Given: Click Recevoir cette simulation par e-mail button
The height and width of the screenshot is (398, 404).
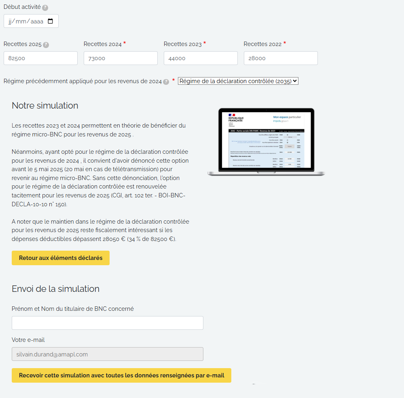Looking at the screenshot, I should pyautogui.click(x=121, y=375).
